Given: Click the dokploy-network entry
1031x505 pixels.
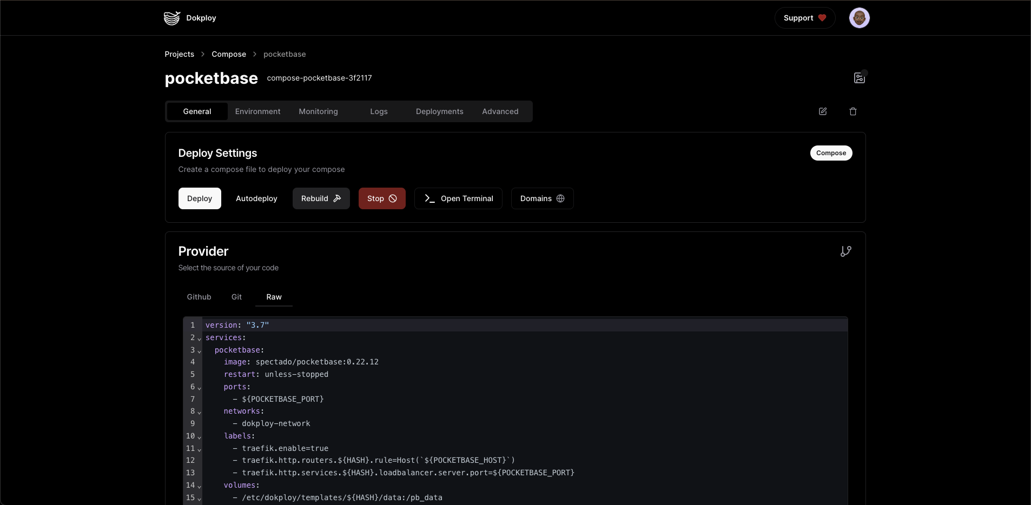Looking at the screenshot, I should tap(525, 423).
